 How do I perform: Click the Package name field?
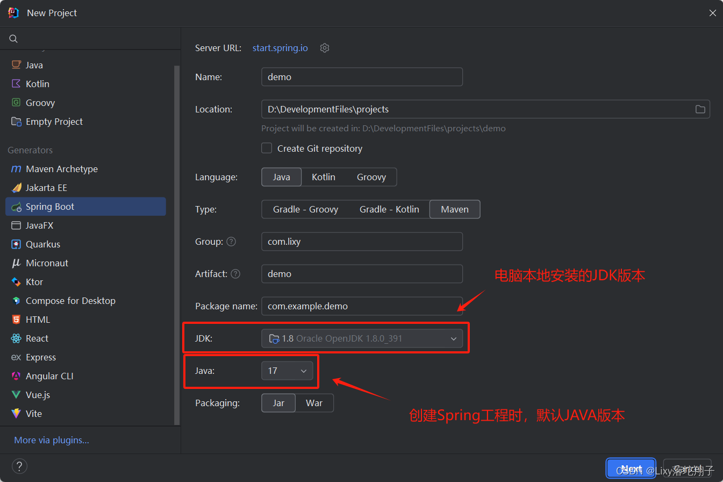click(x=362, y=306)
